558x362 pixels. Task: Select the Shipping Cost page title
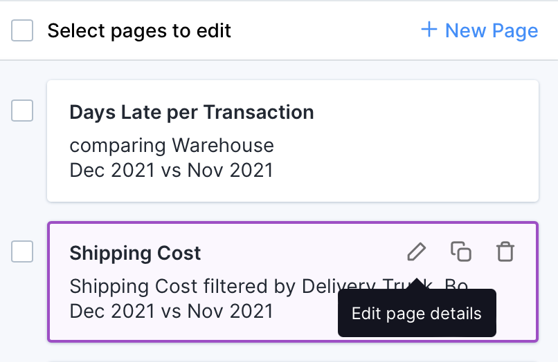[135, 253]
